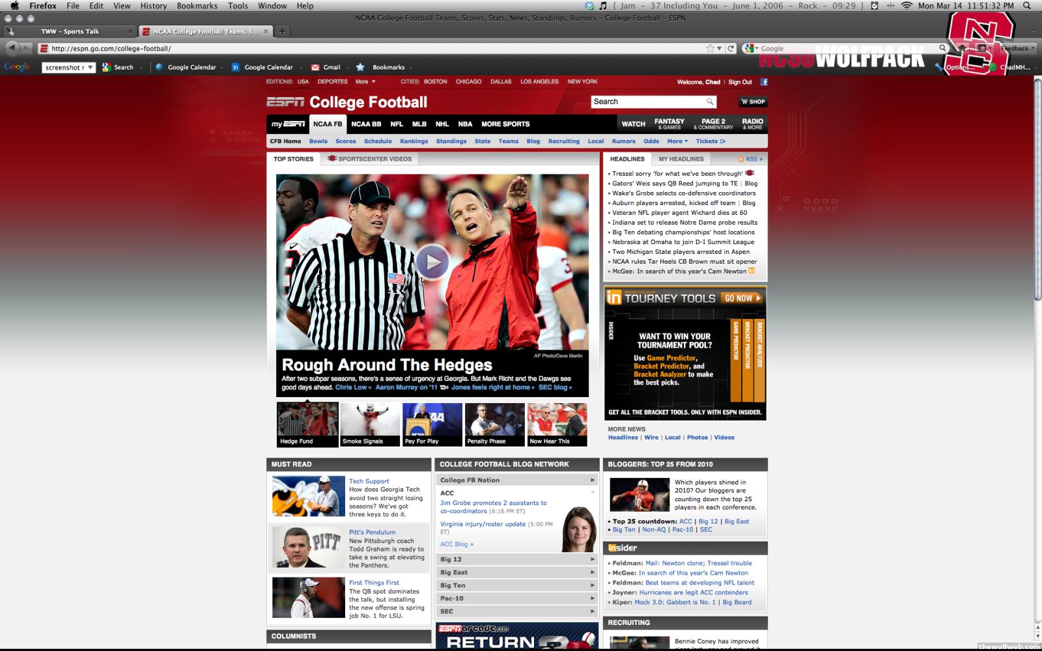Screen dimensions: 1042x651
Task: Select the Smoke Signals story thumbnail
Action: [370, 424]
